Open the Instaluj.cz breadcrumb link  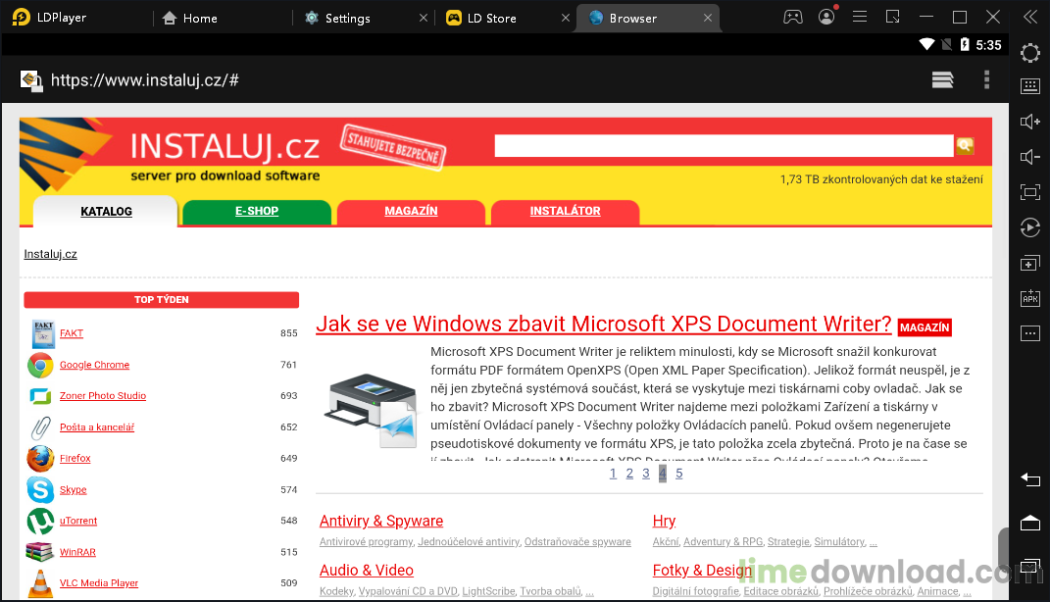[50, 255]
